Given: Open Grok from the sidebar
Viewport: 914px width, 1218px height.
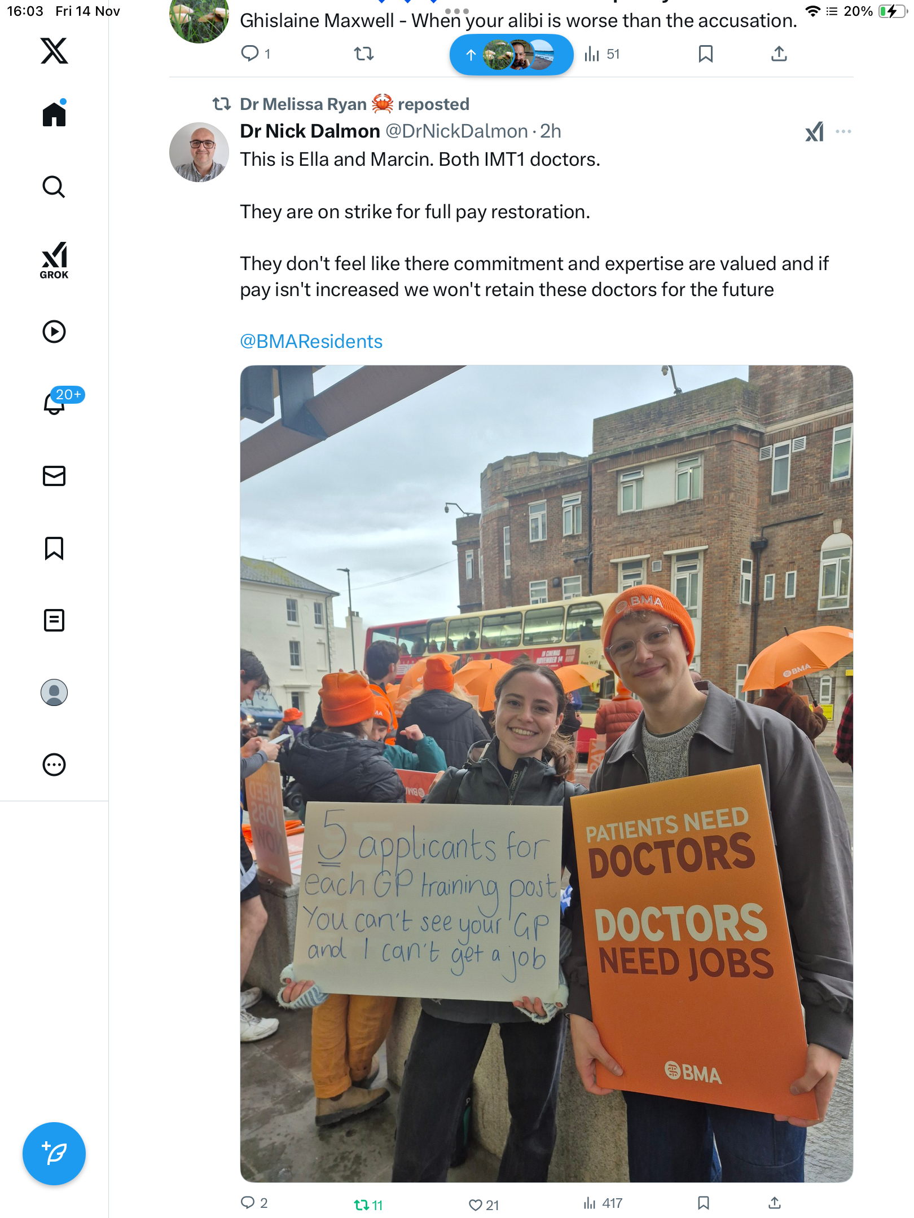Looking at the screenshot, I should tap(54, 261).
